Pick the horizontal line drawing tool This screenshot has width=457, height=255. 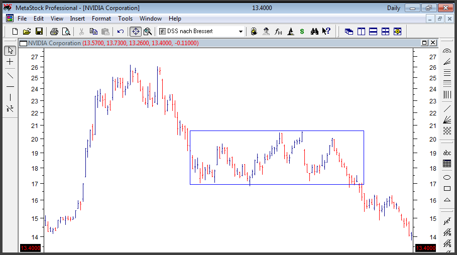pos(10,86)
